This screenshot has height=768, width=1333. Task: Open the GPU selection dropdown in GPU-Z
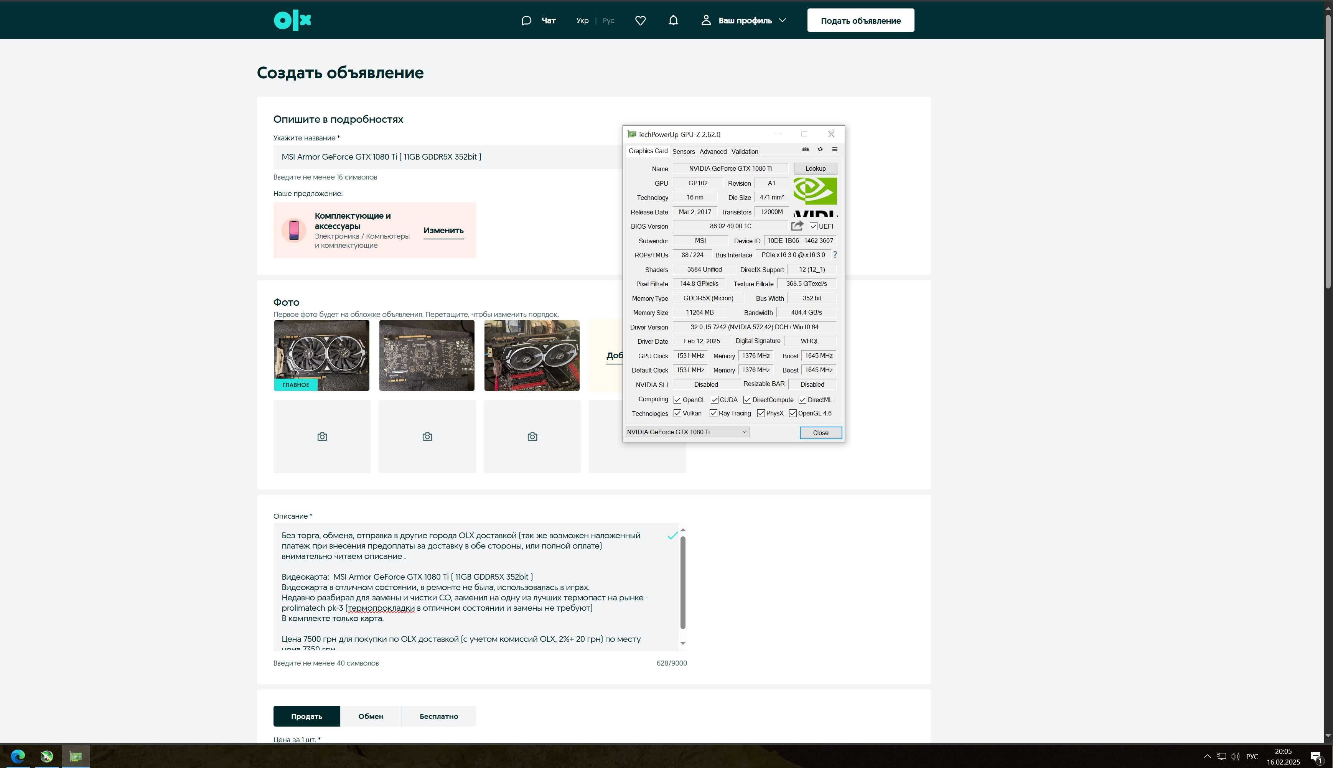coord(687,432)
